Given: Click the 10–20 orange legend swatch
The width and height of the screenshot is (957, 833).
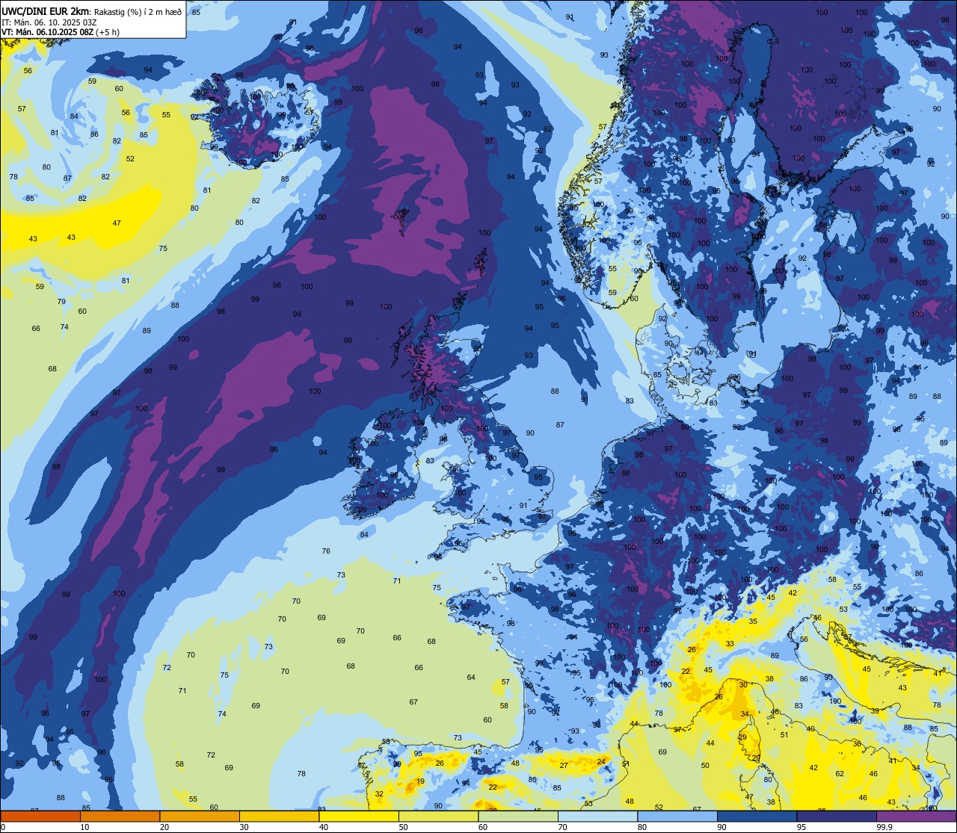Looking at the screenshot, I should click(x=120, y=816).
